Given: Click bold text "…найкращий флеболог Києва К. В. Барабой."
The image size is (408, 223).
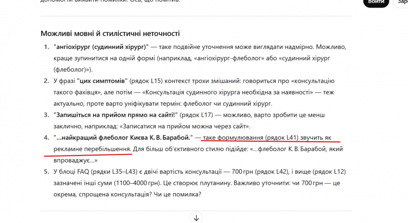Looking at the screenshot, I should (x=123, y=138).
